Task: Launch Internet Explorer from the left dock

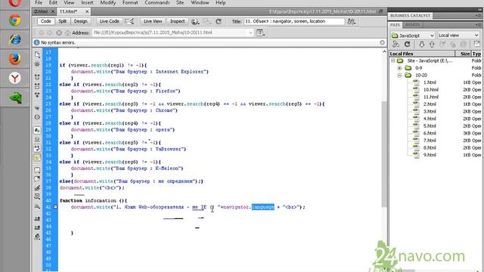Action: point(15,39)
